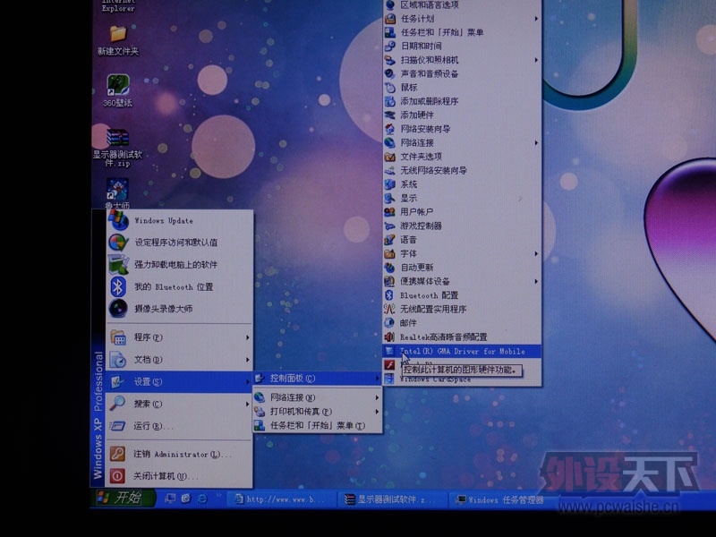Open 添加或删除程序
Viewport: 716px width, 537px height.
(x=462, y=101)
